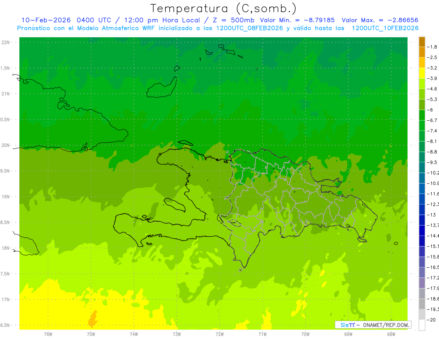
Task: Pick the yellow swatch between -3.2 and -3.9
Action: [x=422, y=73]
